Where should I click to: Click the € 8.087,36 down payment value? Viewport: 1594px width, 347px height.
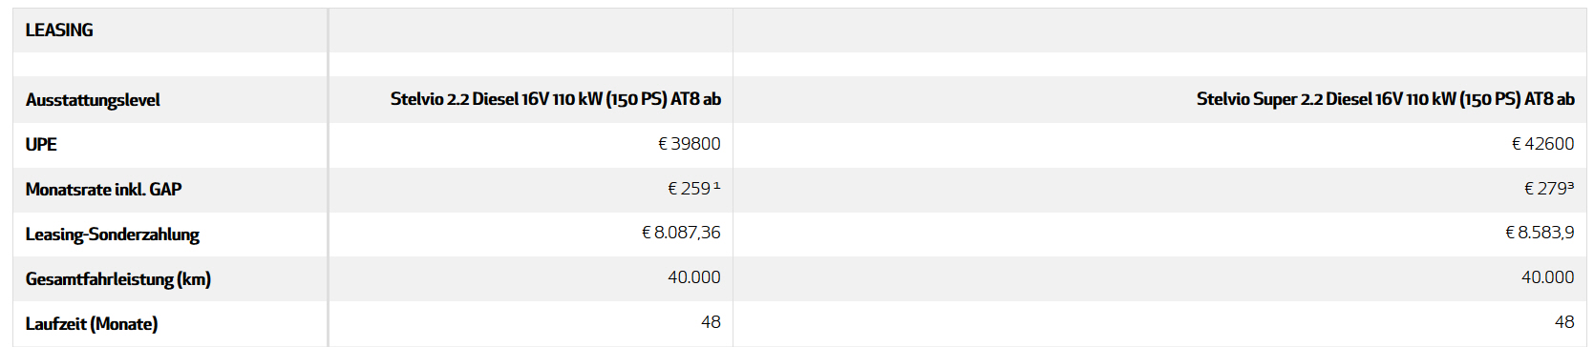coord(681,233)
